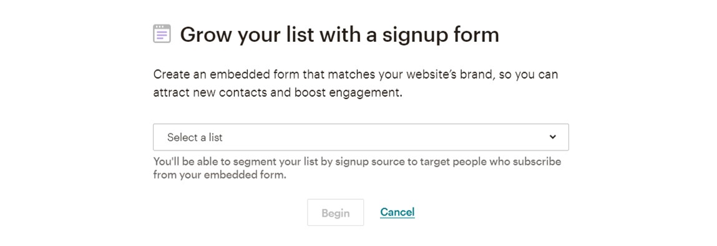Image resolution: width=717 pixels, height=246 pixels.
Task: Click 'attract new contacts and boost engagement' line
Action: [278, 93]
